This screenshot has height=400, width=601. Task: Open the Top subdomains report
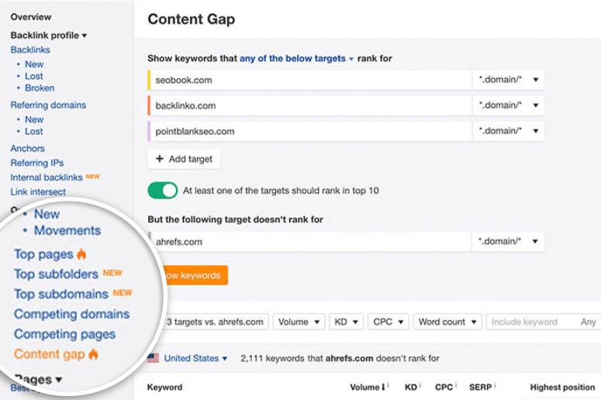[x=61, y=295]
